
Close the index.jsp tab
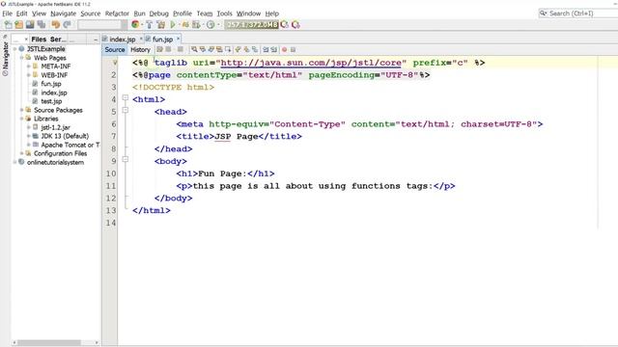141,39
